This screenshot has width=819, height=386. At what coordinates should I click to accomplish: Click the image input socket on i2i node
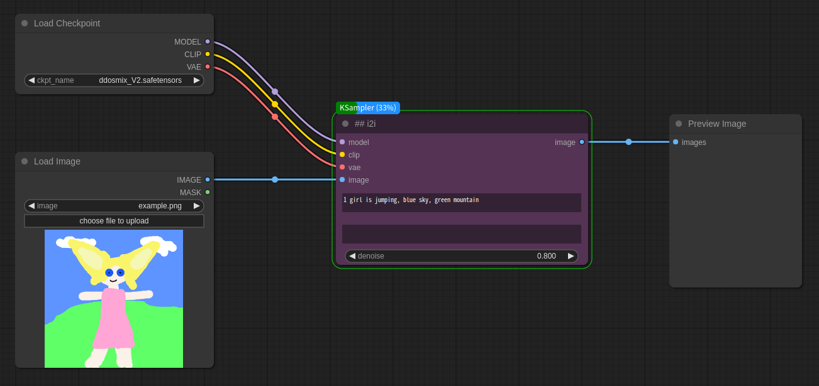coord(342,180)
